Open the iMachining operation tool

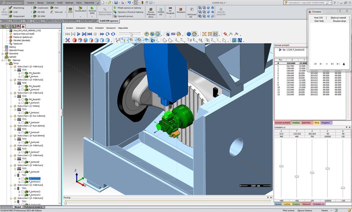17,8
